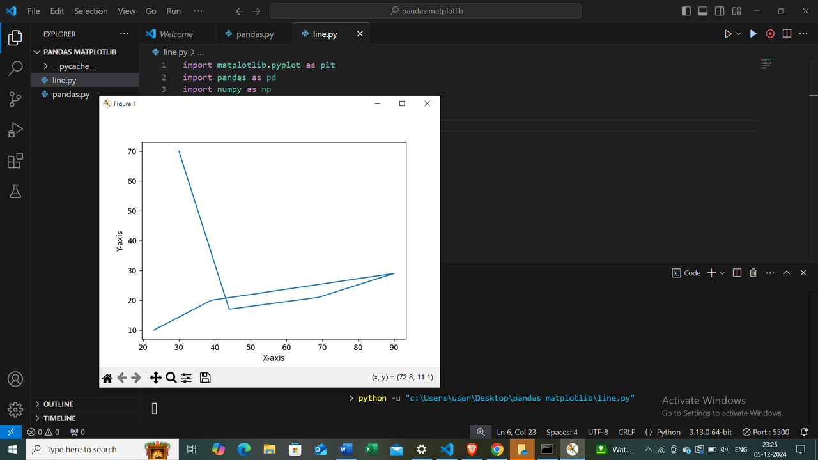818x460 pixels.
Task: Open the Source Control view
Action: (x=15, y=99)
